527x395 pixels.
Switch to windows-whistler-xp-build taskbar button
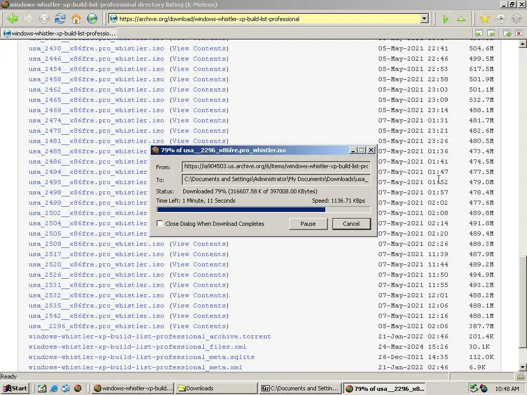point(133,388)
